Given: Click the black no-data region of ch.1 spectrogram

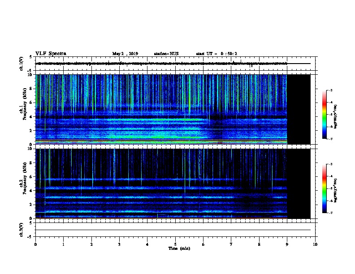Looking at the screenshot, I should click(299, 109).
